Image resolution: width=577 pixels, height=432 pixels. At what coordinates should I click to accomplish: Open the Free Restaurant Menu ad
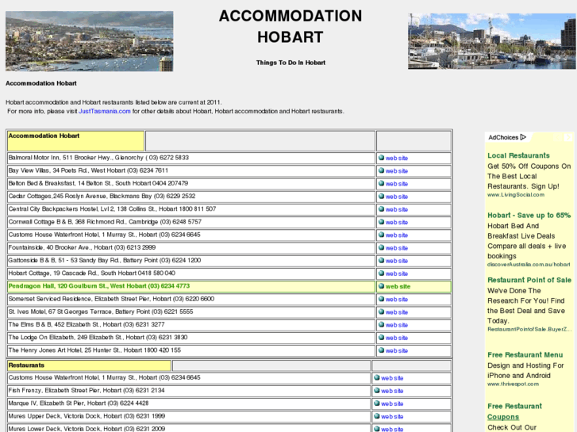tap(525, 355)
